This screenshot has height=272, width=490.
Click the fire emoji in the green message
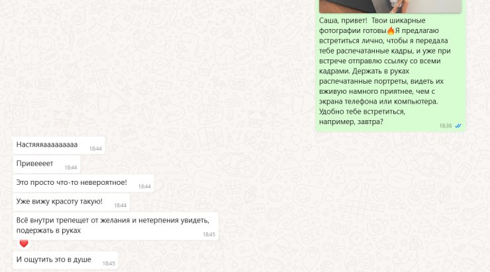391,30
